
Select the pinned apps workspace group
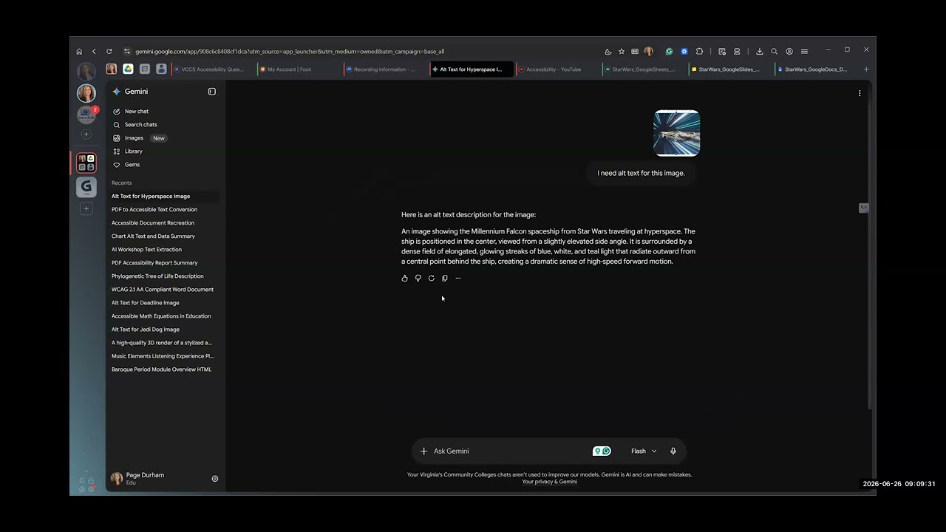click(x=86, y=163)
